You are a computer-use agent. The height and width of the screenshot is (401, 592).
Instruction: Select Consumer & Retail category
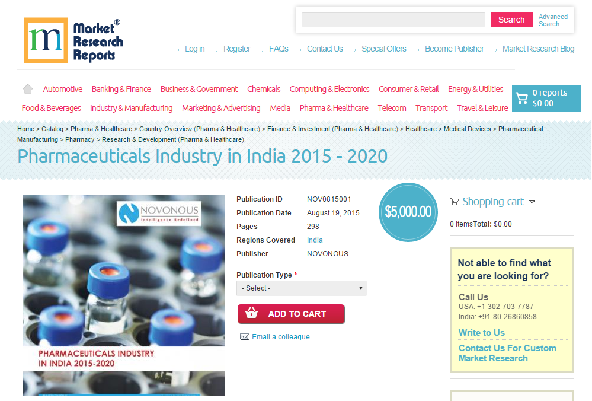pyautogui.click(x=408, y=89)
